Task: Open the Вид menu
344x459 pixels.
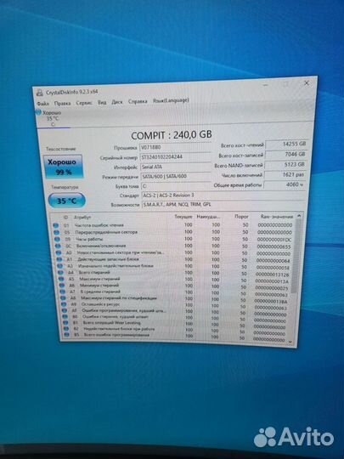Action: (102, 103)
